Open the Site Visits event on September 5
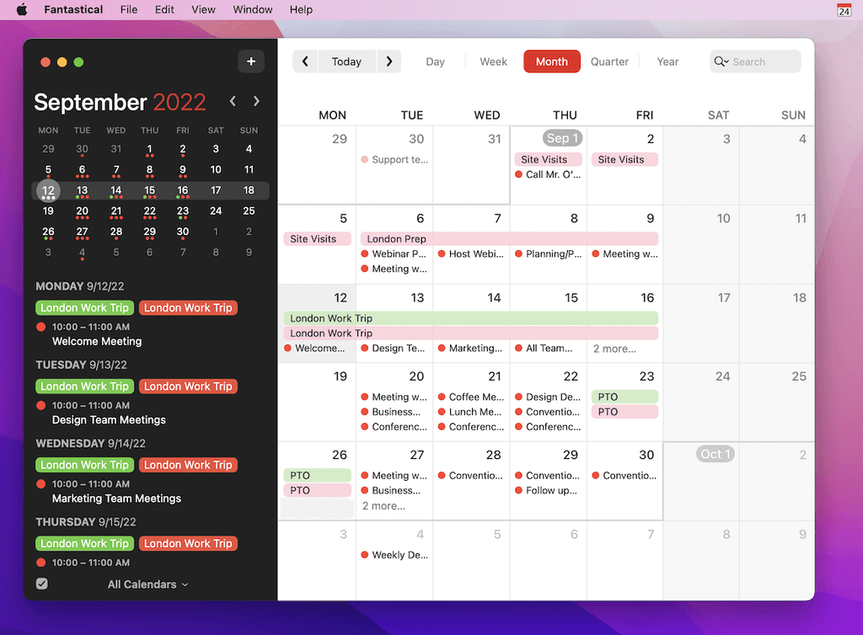The width and height of the screenshot is (863, 635). [x=317, y=238]
